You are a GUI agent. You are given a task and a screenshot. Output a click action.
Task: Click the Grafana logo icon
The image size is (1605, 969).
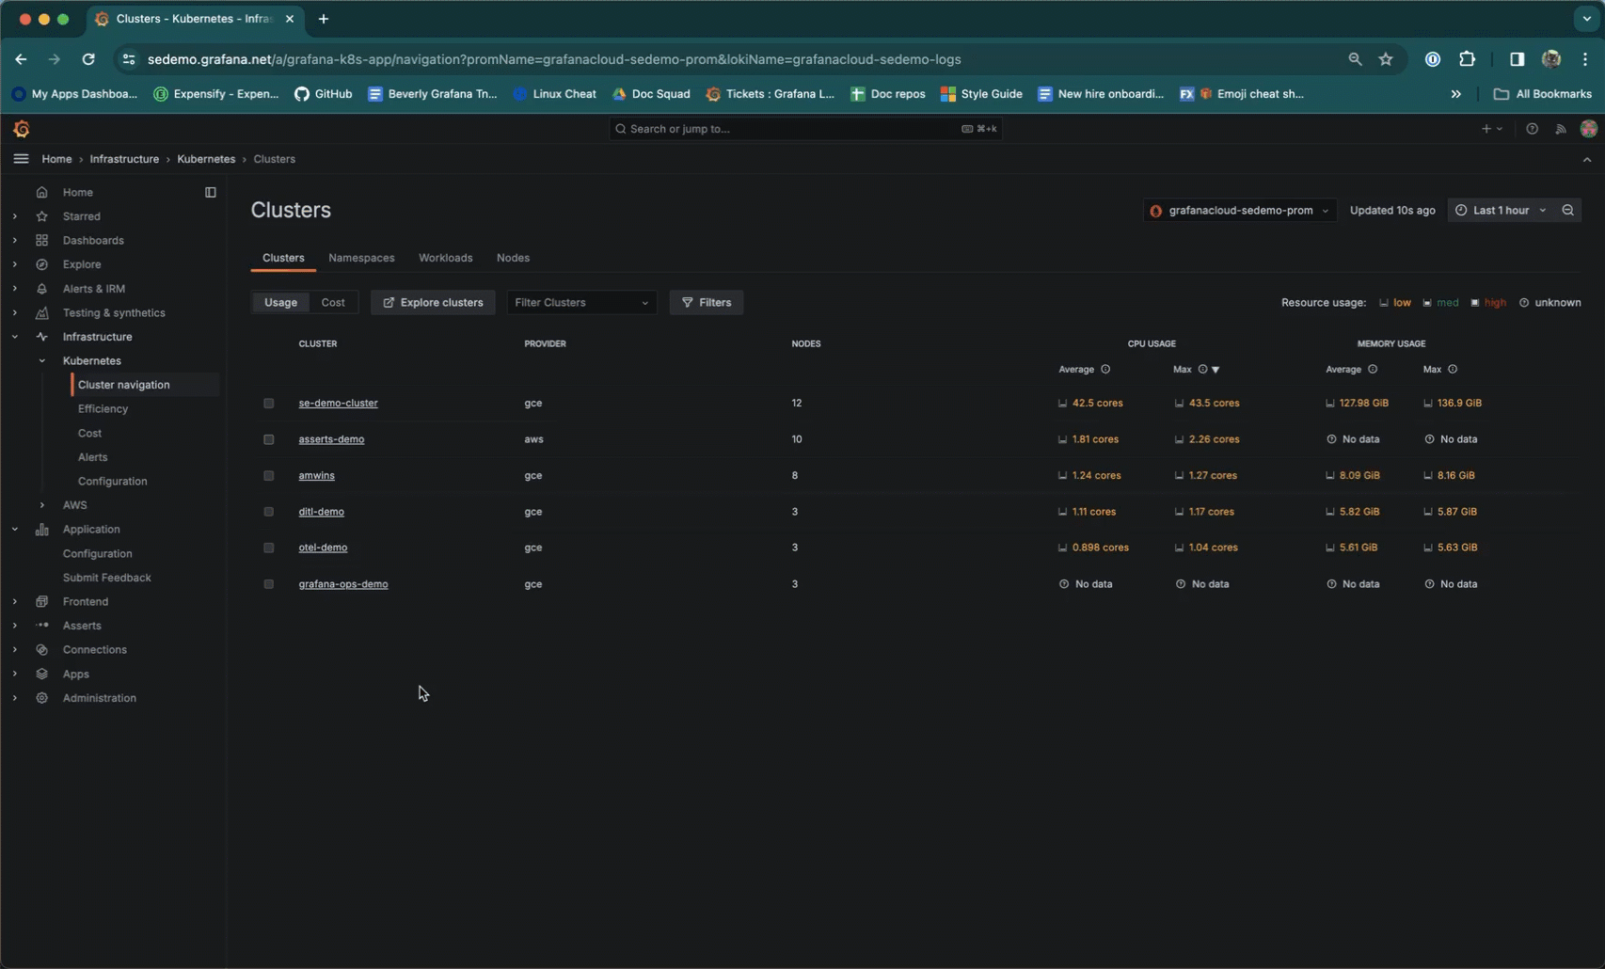point(22,129)
